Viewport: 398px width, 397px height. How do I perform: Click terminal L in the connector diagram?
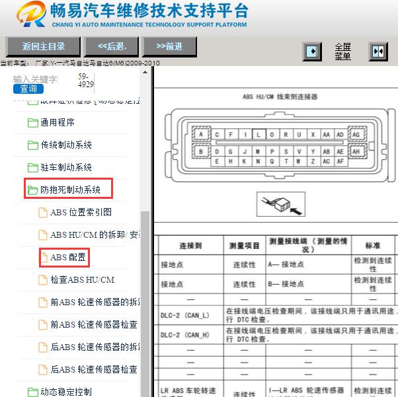click(259, 135)
